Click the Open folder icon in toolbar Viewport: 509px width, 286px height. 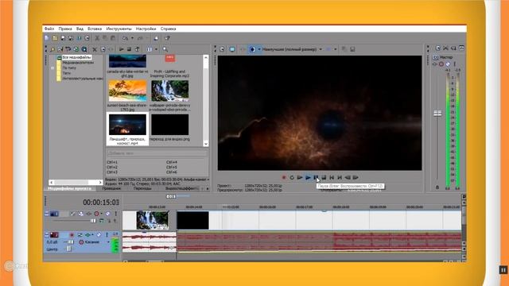55,38
